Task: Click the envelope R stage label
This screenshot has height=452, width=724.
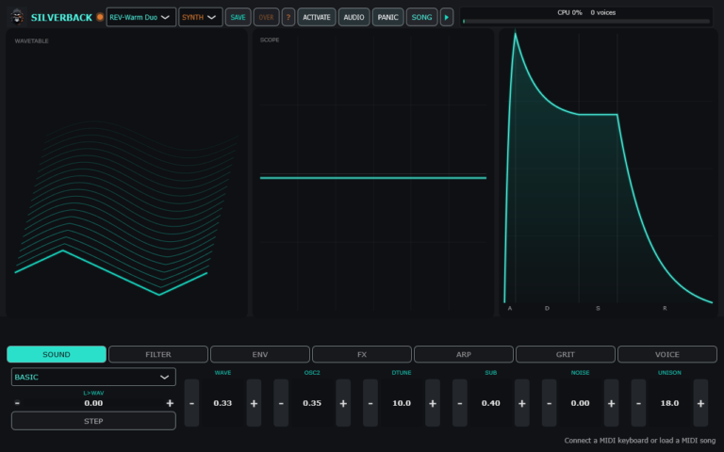Action: coord(665,308)
